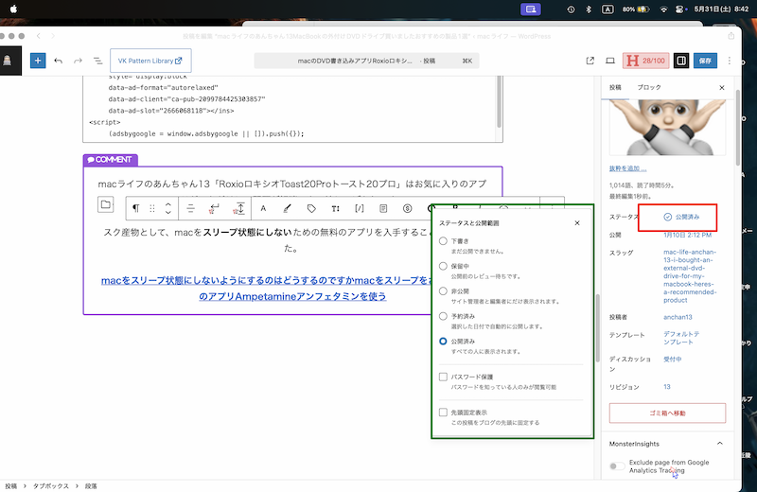Click the redo arrow

[x=78, y=61]
